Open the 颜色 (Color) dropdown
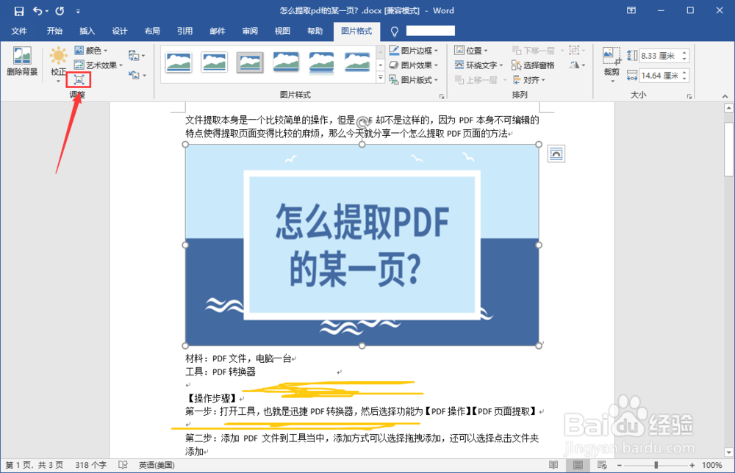The height and width of the screenshot is (473, 735). [x=93, y=50]
